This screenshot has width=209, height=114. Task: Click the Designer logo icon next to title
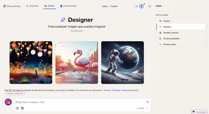63,20
